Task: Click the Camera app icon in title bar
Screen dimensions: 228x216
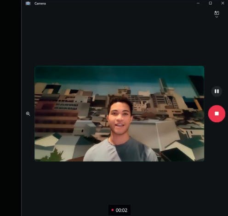Action: pyautogui.click(x=28, y=3)
